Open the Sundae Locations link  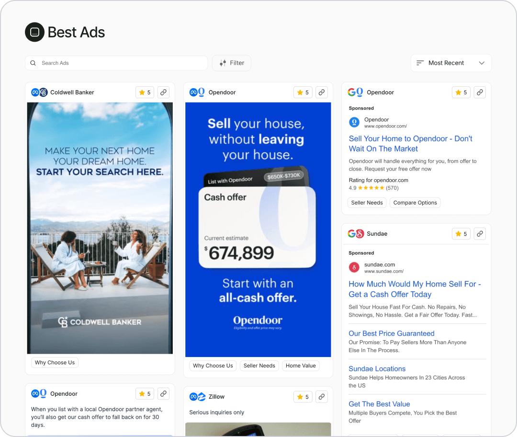tap(377, 368)
